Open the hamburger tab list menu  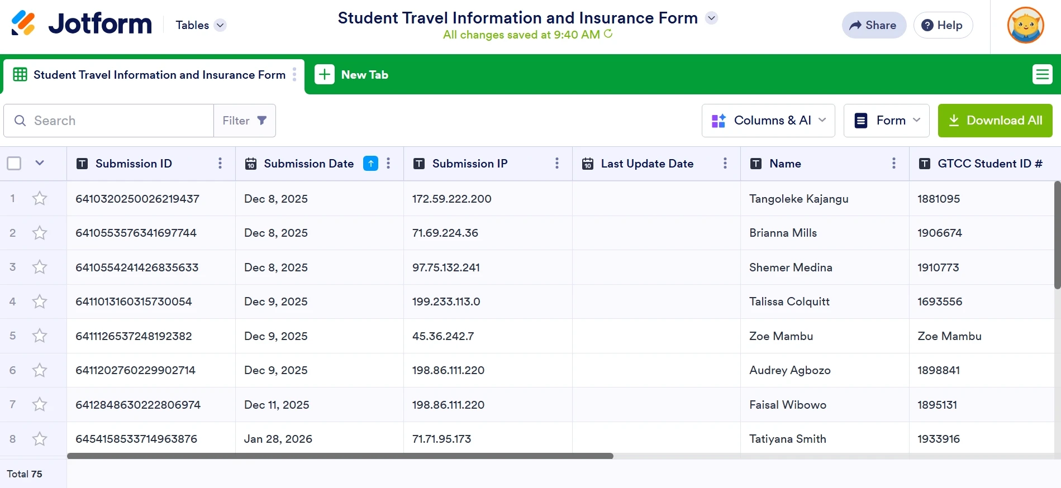click(x=1042, y=74)
